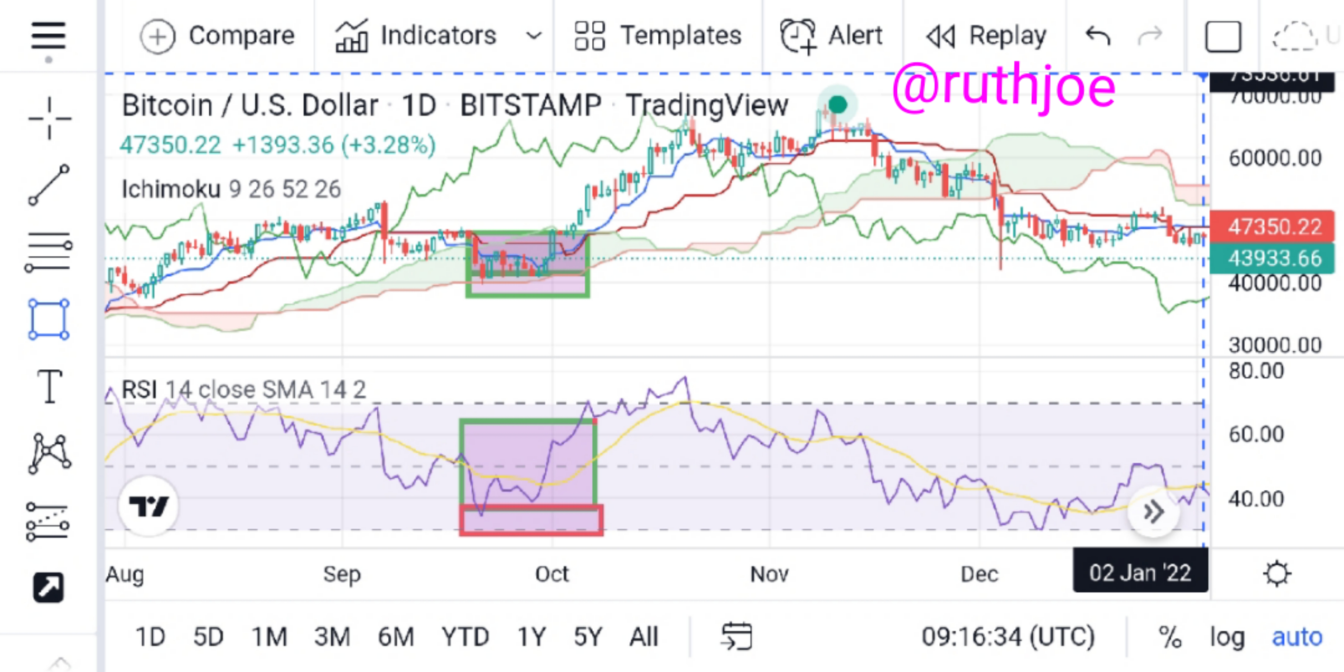Open go to date calendar icon
This screenshot has height=672, width=1344.
(x=736, y=637)
